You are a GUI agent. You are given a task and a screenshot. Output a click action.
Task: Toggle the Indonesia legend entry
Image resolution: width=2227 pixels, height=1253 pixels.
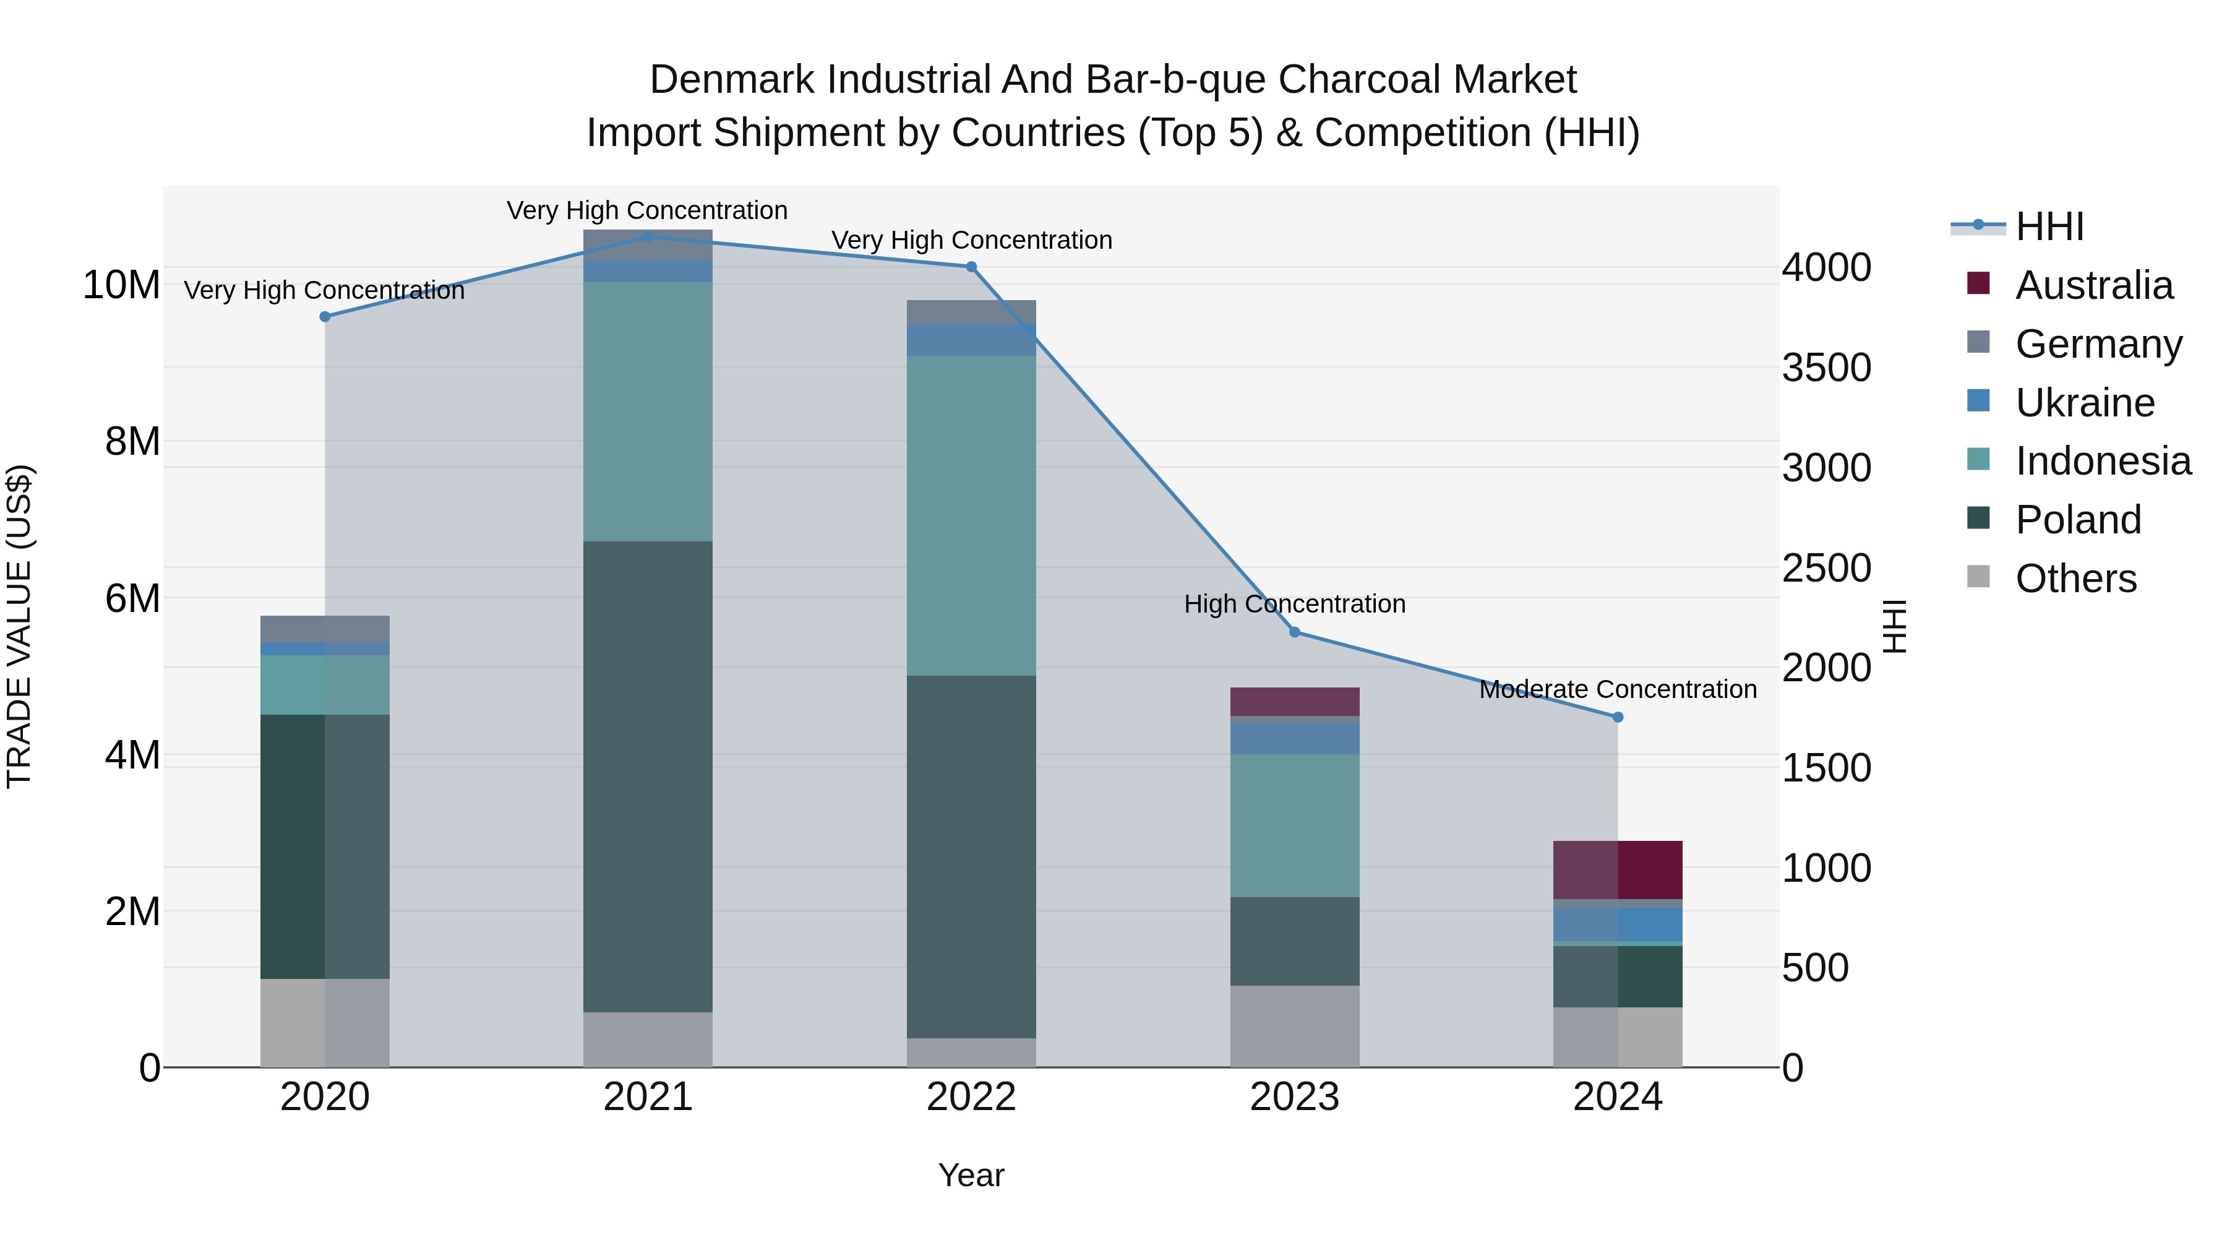point(2079,461)
